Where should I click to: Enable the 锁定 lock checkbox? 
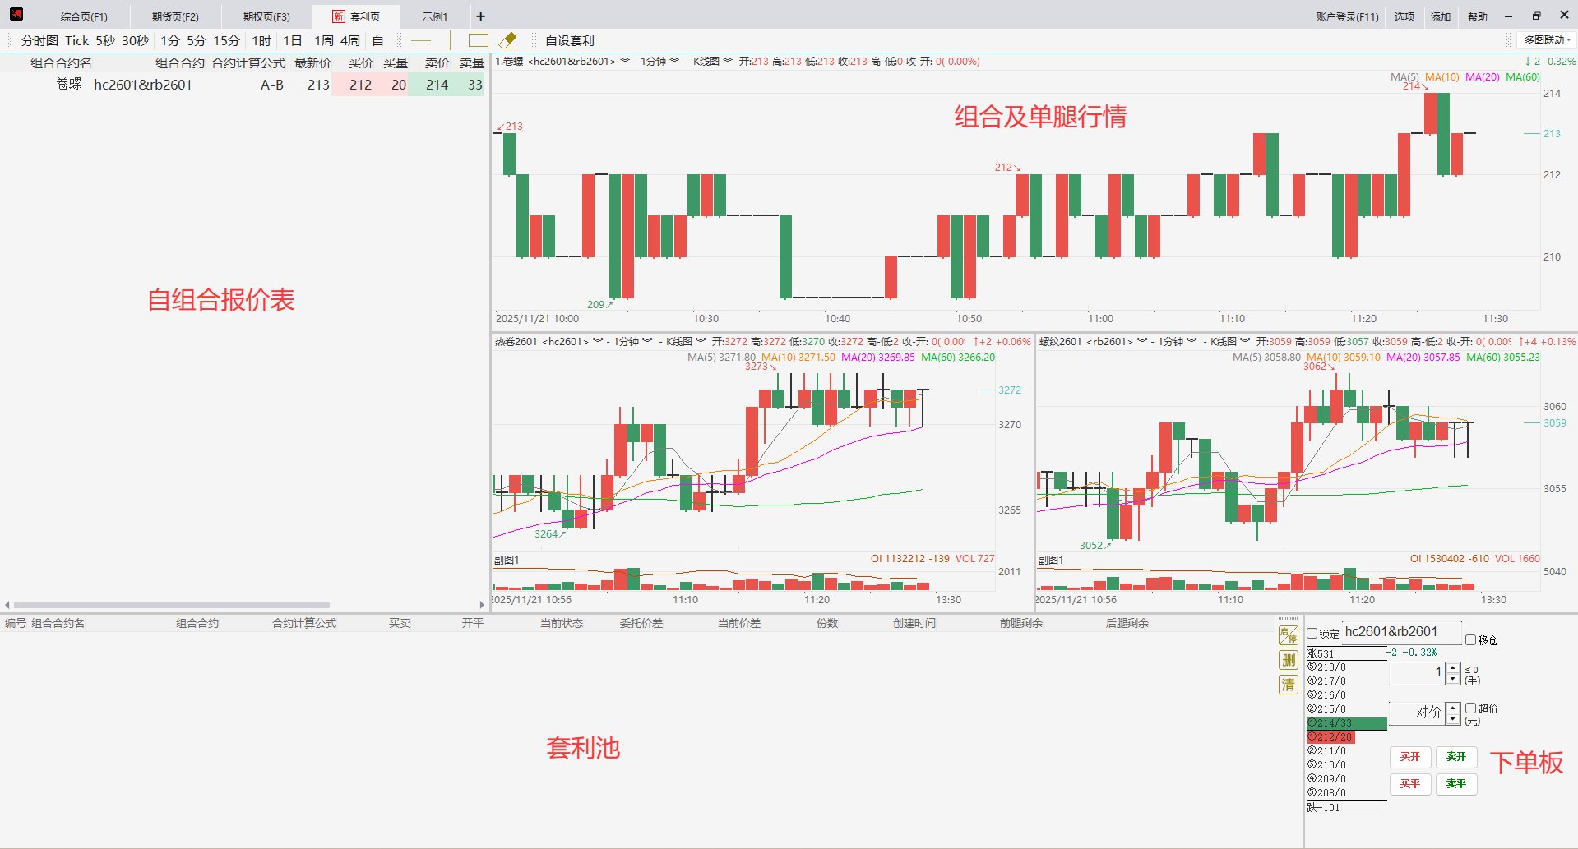click(1312, 634)
